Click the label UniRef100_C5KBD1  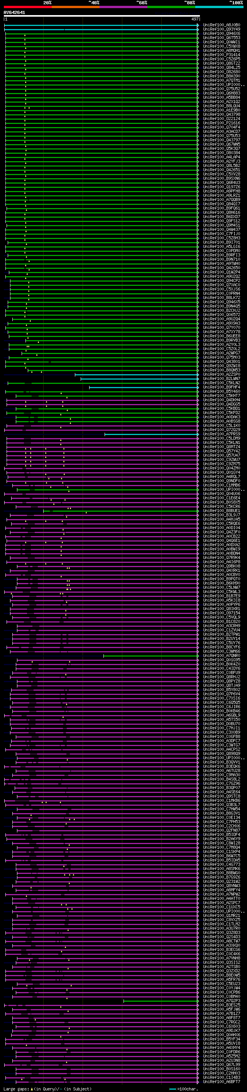221,408
